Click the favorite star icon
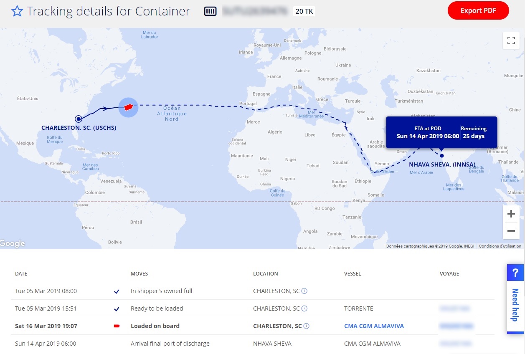The image size is (525, 354). 17,11
